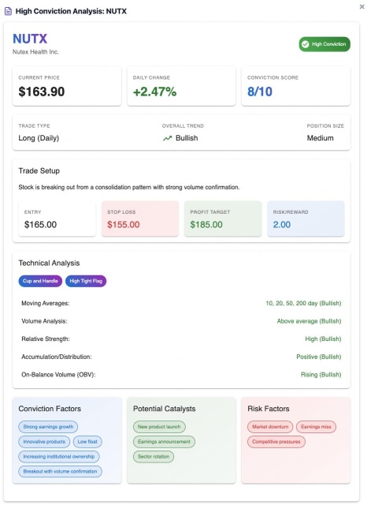Select the High Tight Flag pattern chip
Viewport: 367px width, 505px height.
click(86, 281)
